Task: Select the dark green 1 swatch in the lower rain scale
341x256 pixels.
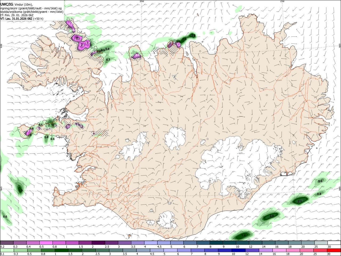Action: (x=61, y=250)
